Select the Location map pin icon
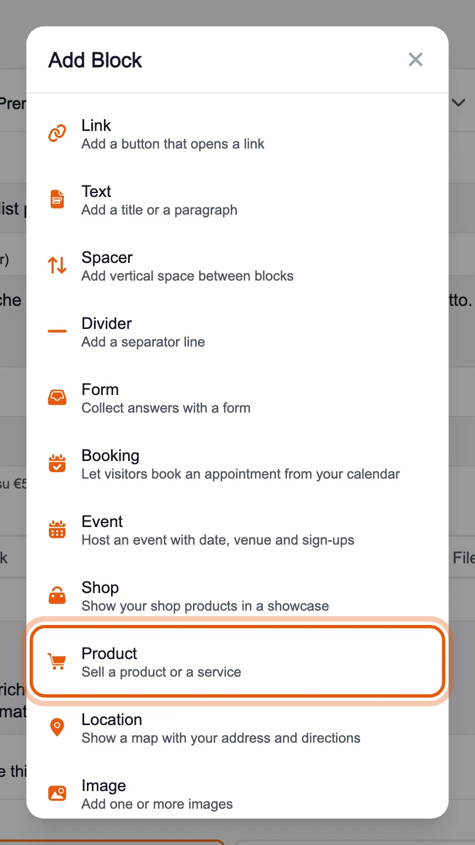Viewport: 475px width, 845px height. 57,727
